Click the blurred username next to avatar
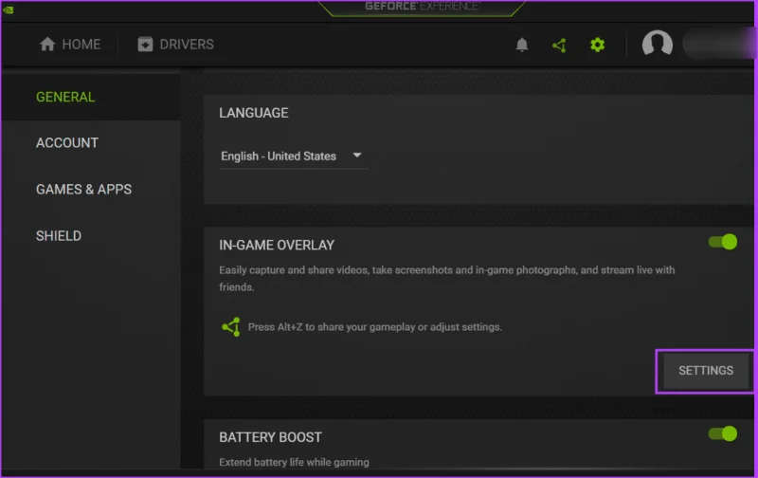The width and height of the screenshot is (758, 478). tap(719, 44)
